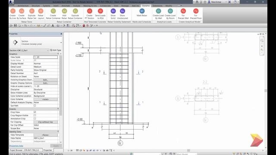Open the Properties help link
Screen dimensions: 276x155
coord(16,146)
